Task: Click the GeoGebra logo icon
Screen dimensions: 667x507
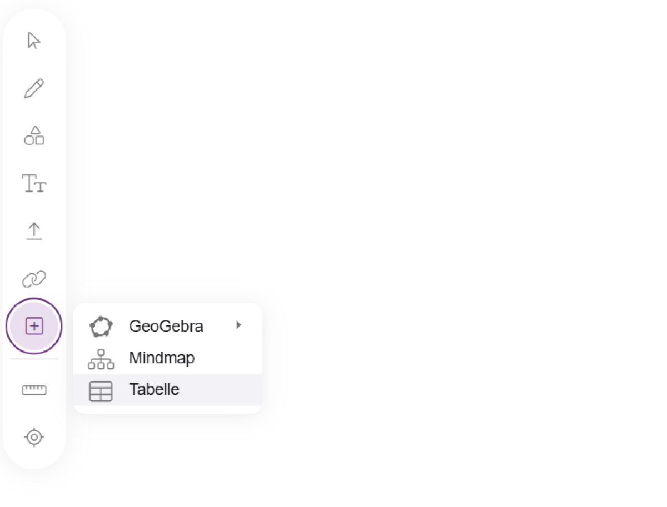Action: tap(101, 326)
